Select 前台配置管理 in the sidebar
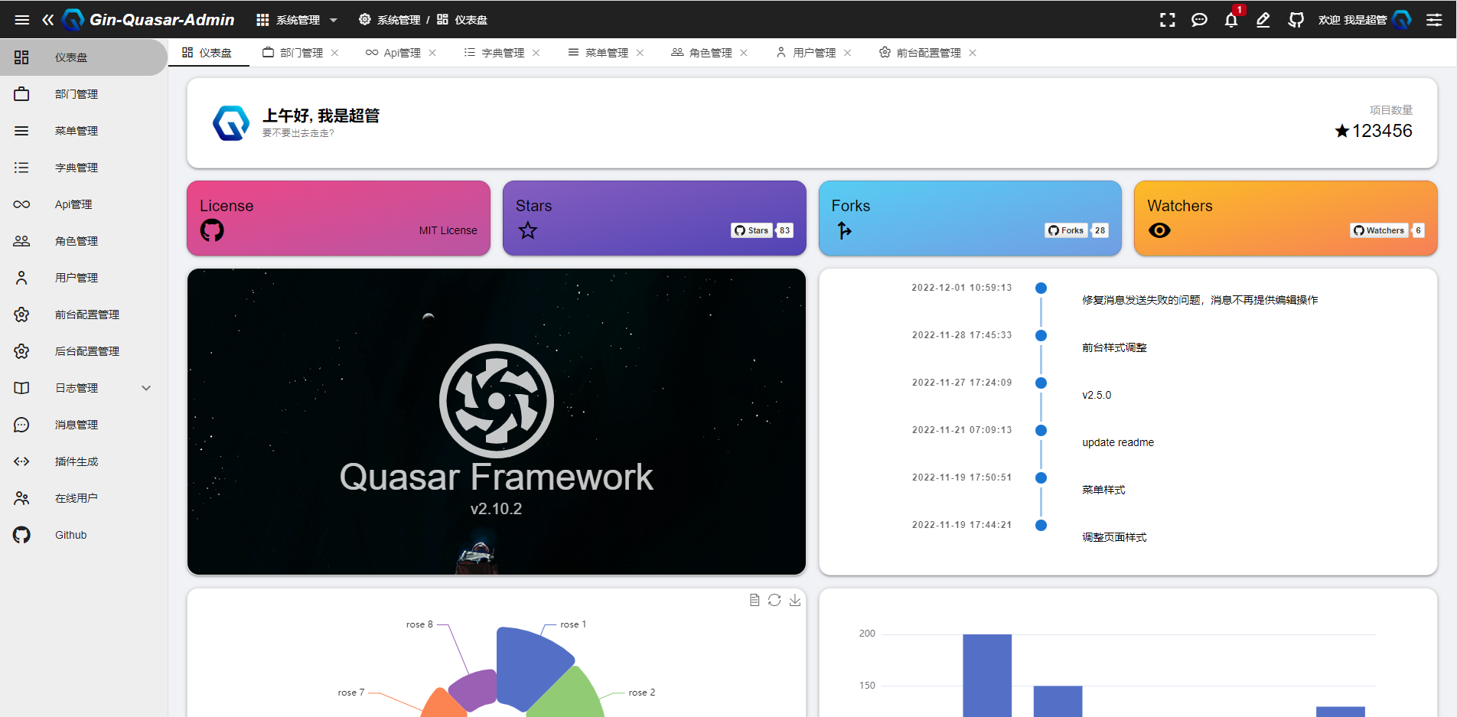The width and height of the screenshot is (1457, 717). 83,315
